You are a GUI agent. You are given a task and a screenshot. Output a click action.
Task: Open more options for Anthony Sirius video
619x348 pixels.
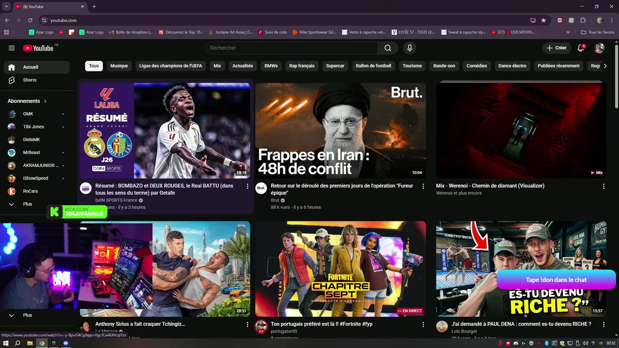pos(248,324)
